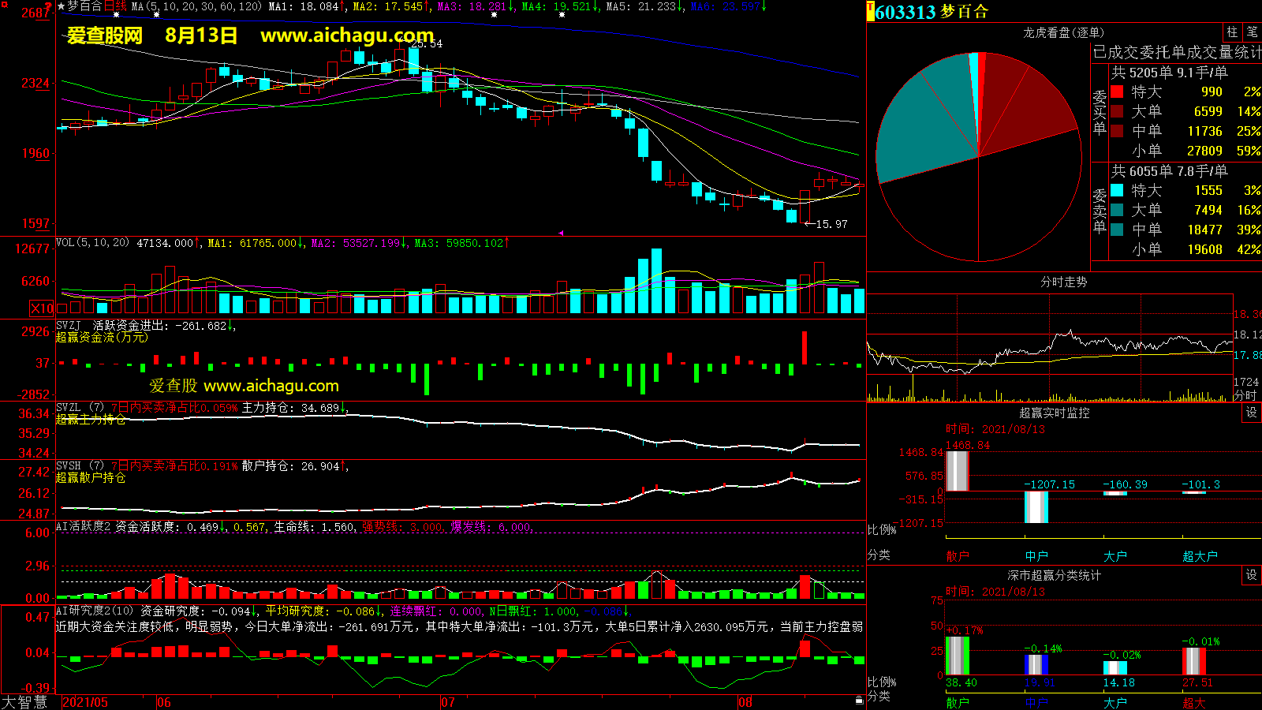Open MA(5,10,20,30,60,120) indicator parameters
This screenshot has height=710, width=1262.
tap(196, 6)
